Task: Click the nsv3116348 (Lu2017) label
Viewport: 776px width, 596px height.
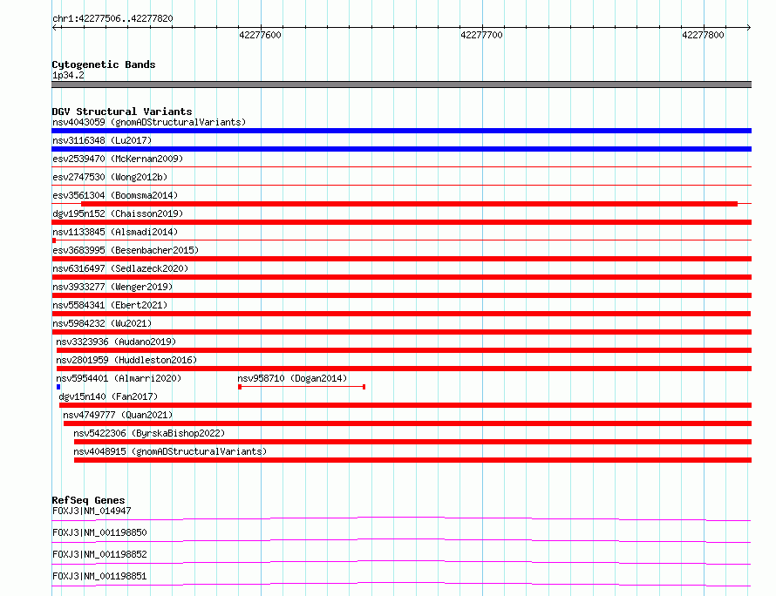Action: tap(102, 140)
